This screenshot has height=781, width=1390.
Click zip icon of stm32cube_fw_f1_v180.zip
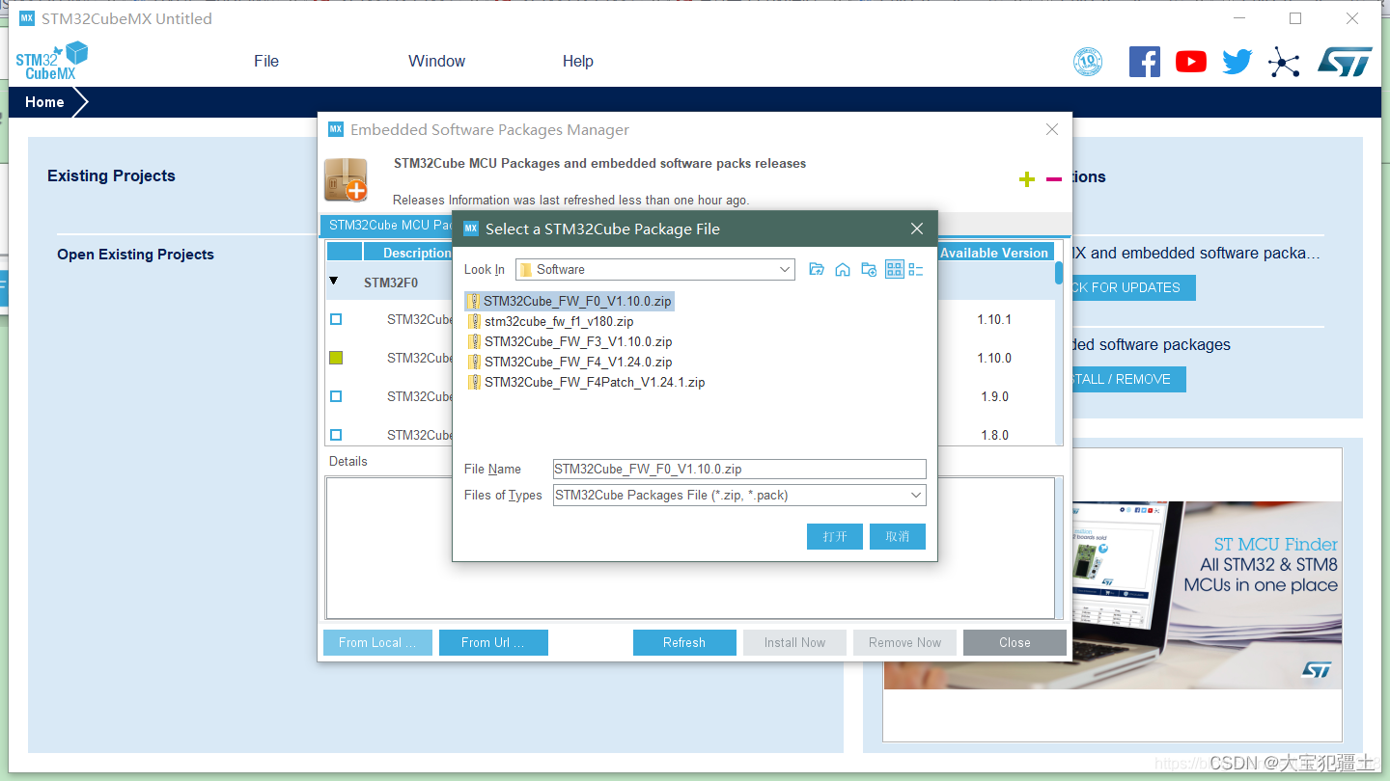pos(474,321)
